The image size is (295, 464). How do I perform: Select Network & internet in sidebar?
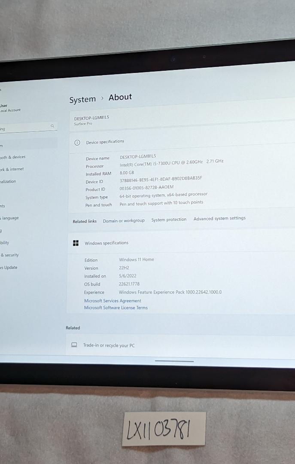(x=12, y=169)
